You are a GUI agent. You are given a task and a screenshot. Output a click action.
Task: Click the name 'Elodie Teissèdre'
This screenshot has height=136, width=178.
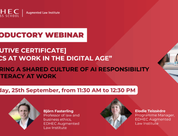click(150, 111)
